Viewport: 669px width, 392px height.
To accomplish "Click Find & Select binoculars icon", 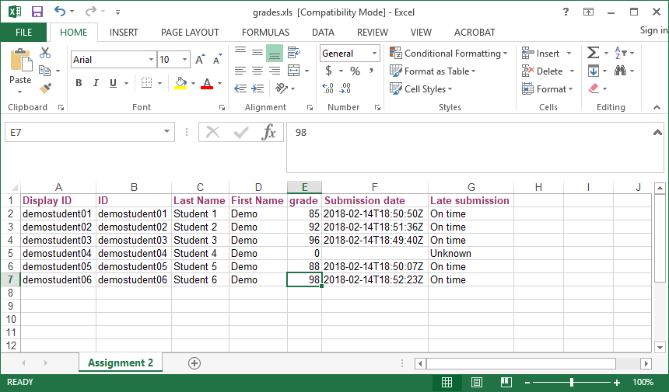I will click(x=620, y=71).
